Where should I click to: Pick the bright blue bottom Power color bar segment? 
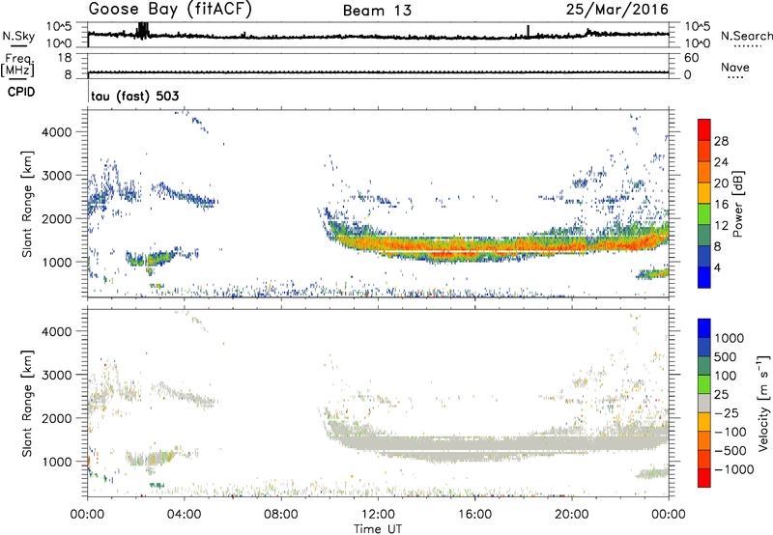tap(704, 277)
